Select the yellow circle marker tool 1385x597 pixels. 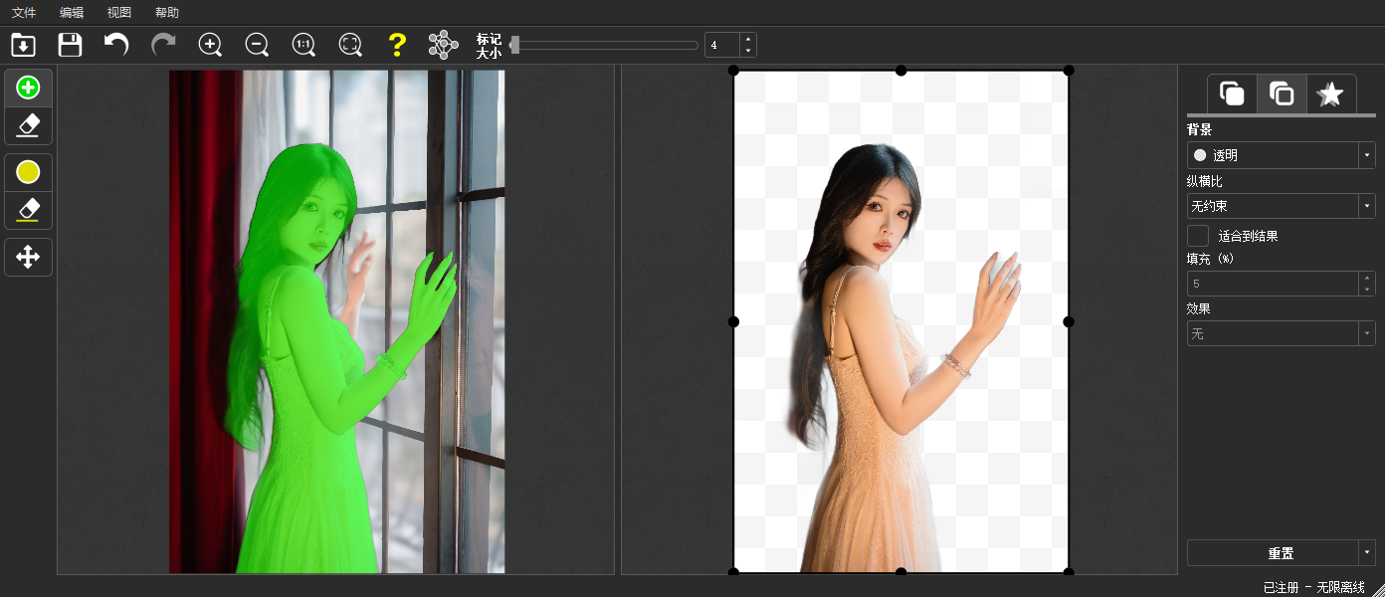28,172
